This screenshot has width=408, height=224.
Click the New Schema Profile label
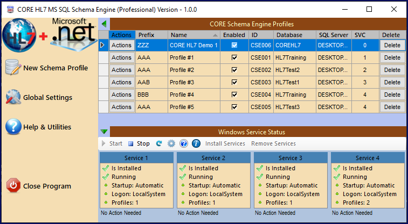pos(56,68)
